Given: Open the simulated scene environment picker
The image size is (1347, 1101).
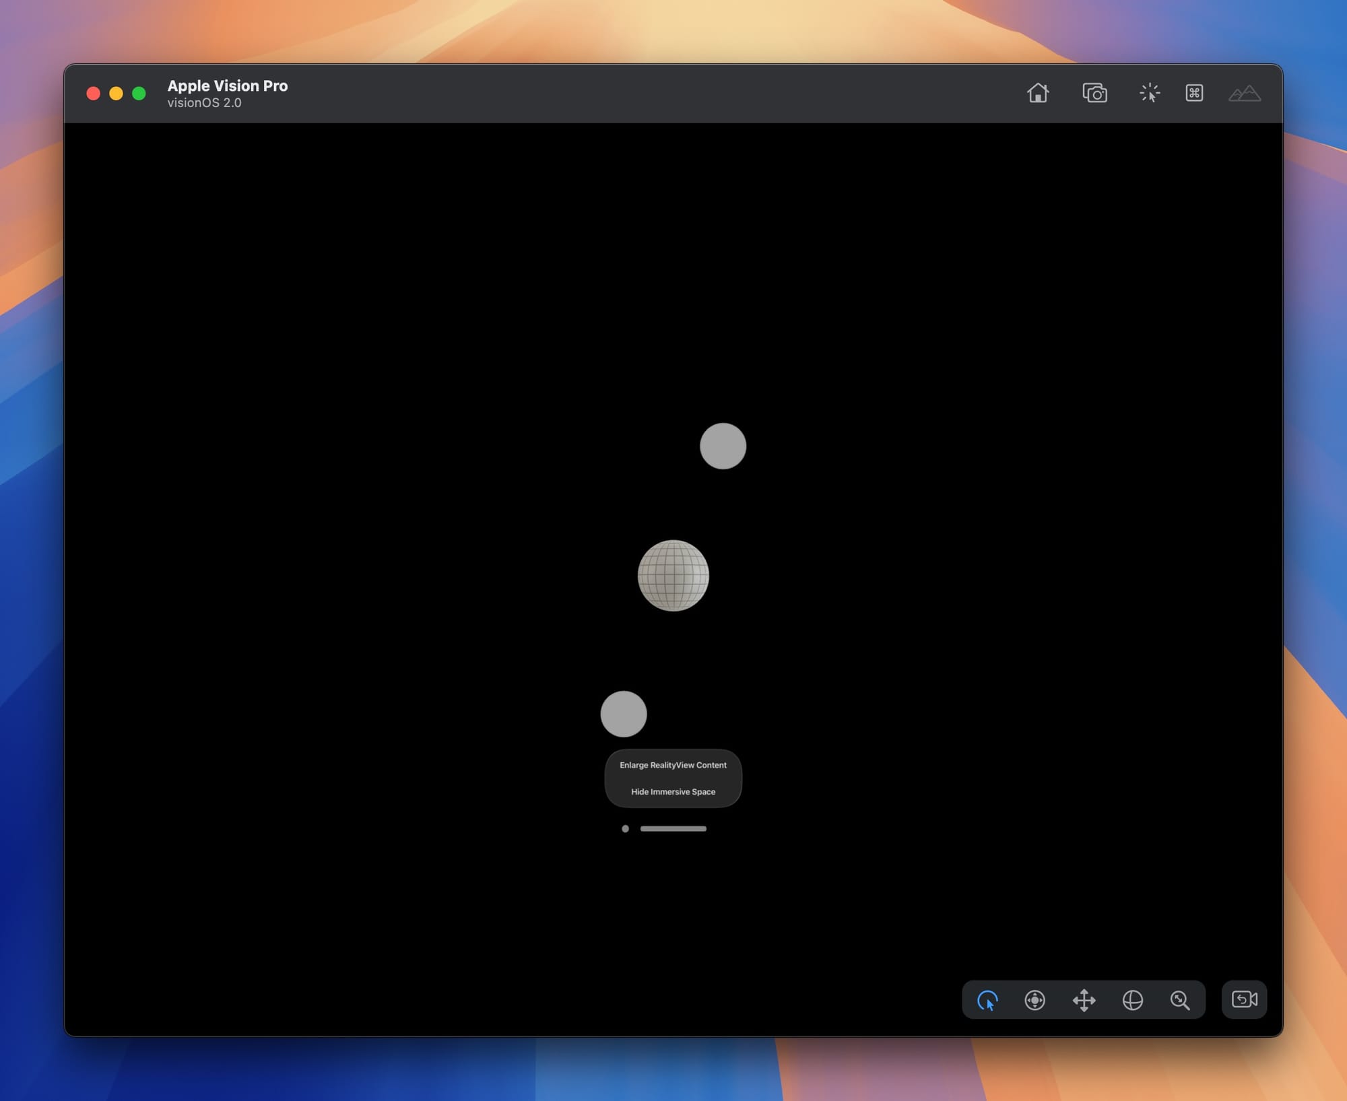Looking at the screenshot, I should (1244, 93).
